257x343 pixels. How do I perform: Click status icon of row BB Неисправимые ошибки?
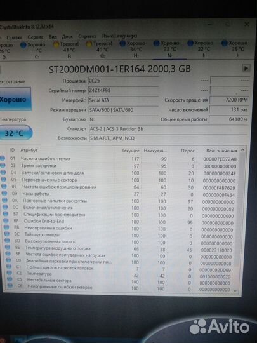[6, 227]
